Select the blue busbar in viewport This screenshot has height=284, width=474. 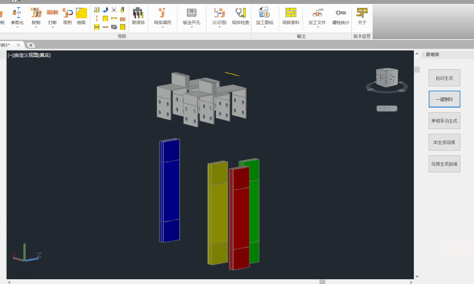click(x=170, y=191)
